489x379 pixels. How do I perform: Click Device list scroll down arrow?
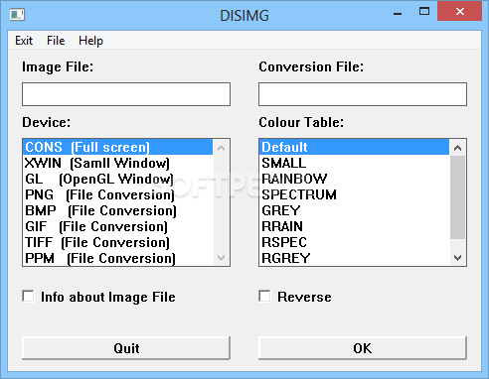tap(222, 258)
